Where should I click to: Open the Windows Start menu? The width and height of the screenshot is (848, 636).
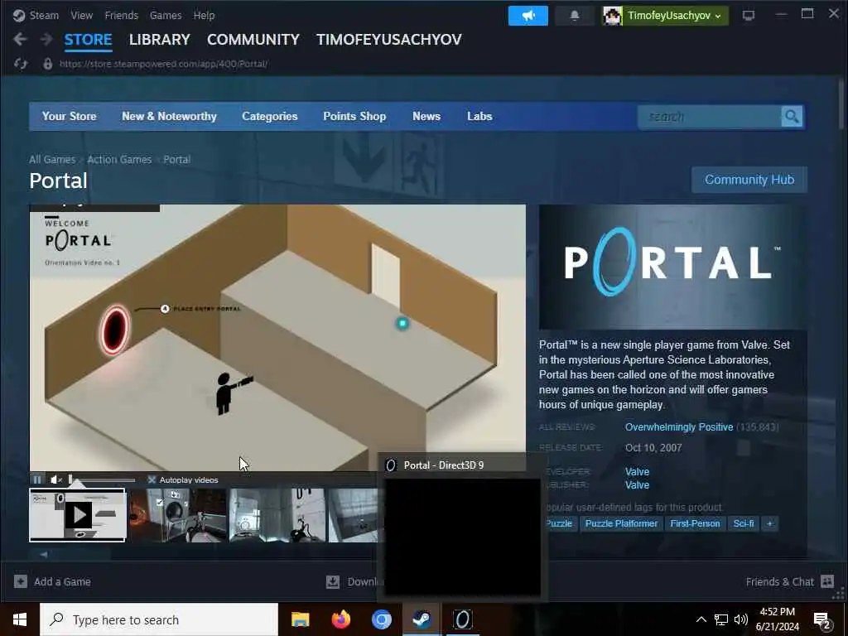20,619
